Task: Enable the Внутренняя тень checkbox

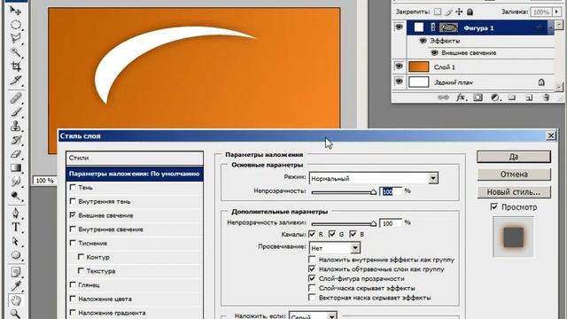Action: coord(73,201)
